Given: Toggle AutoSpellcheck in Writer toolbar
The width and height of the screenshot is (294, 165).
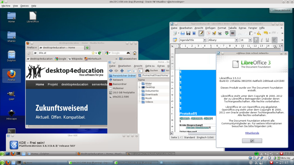Looking at the screenshot, I should [233, 33].
